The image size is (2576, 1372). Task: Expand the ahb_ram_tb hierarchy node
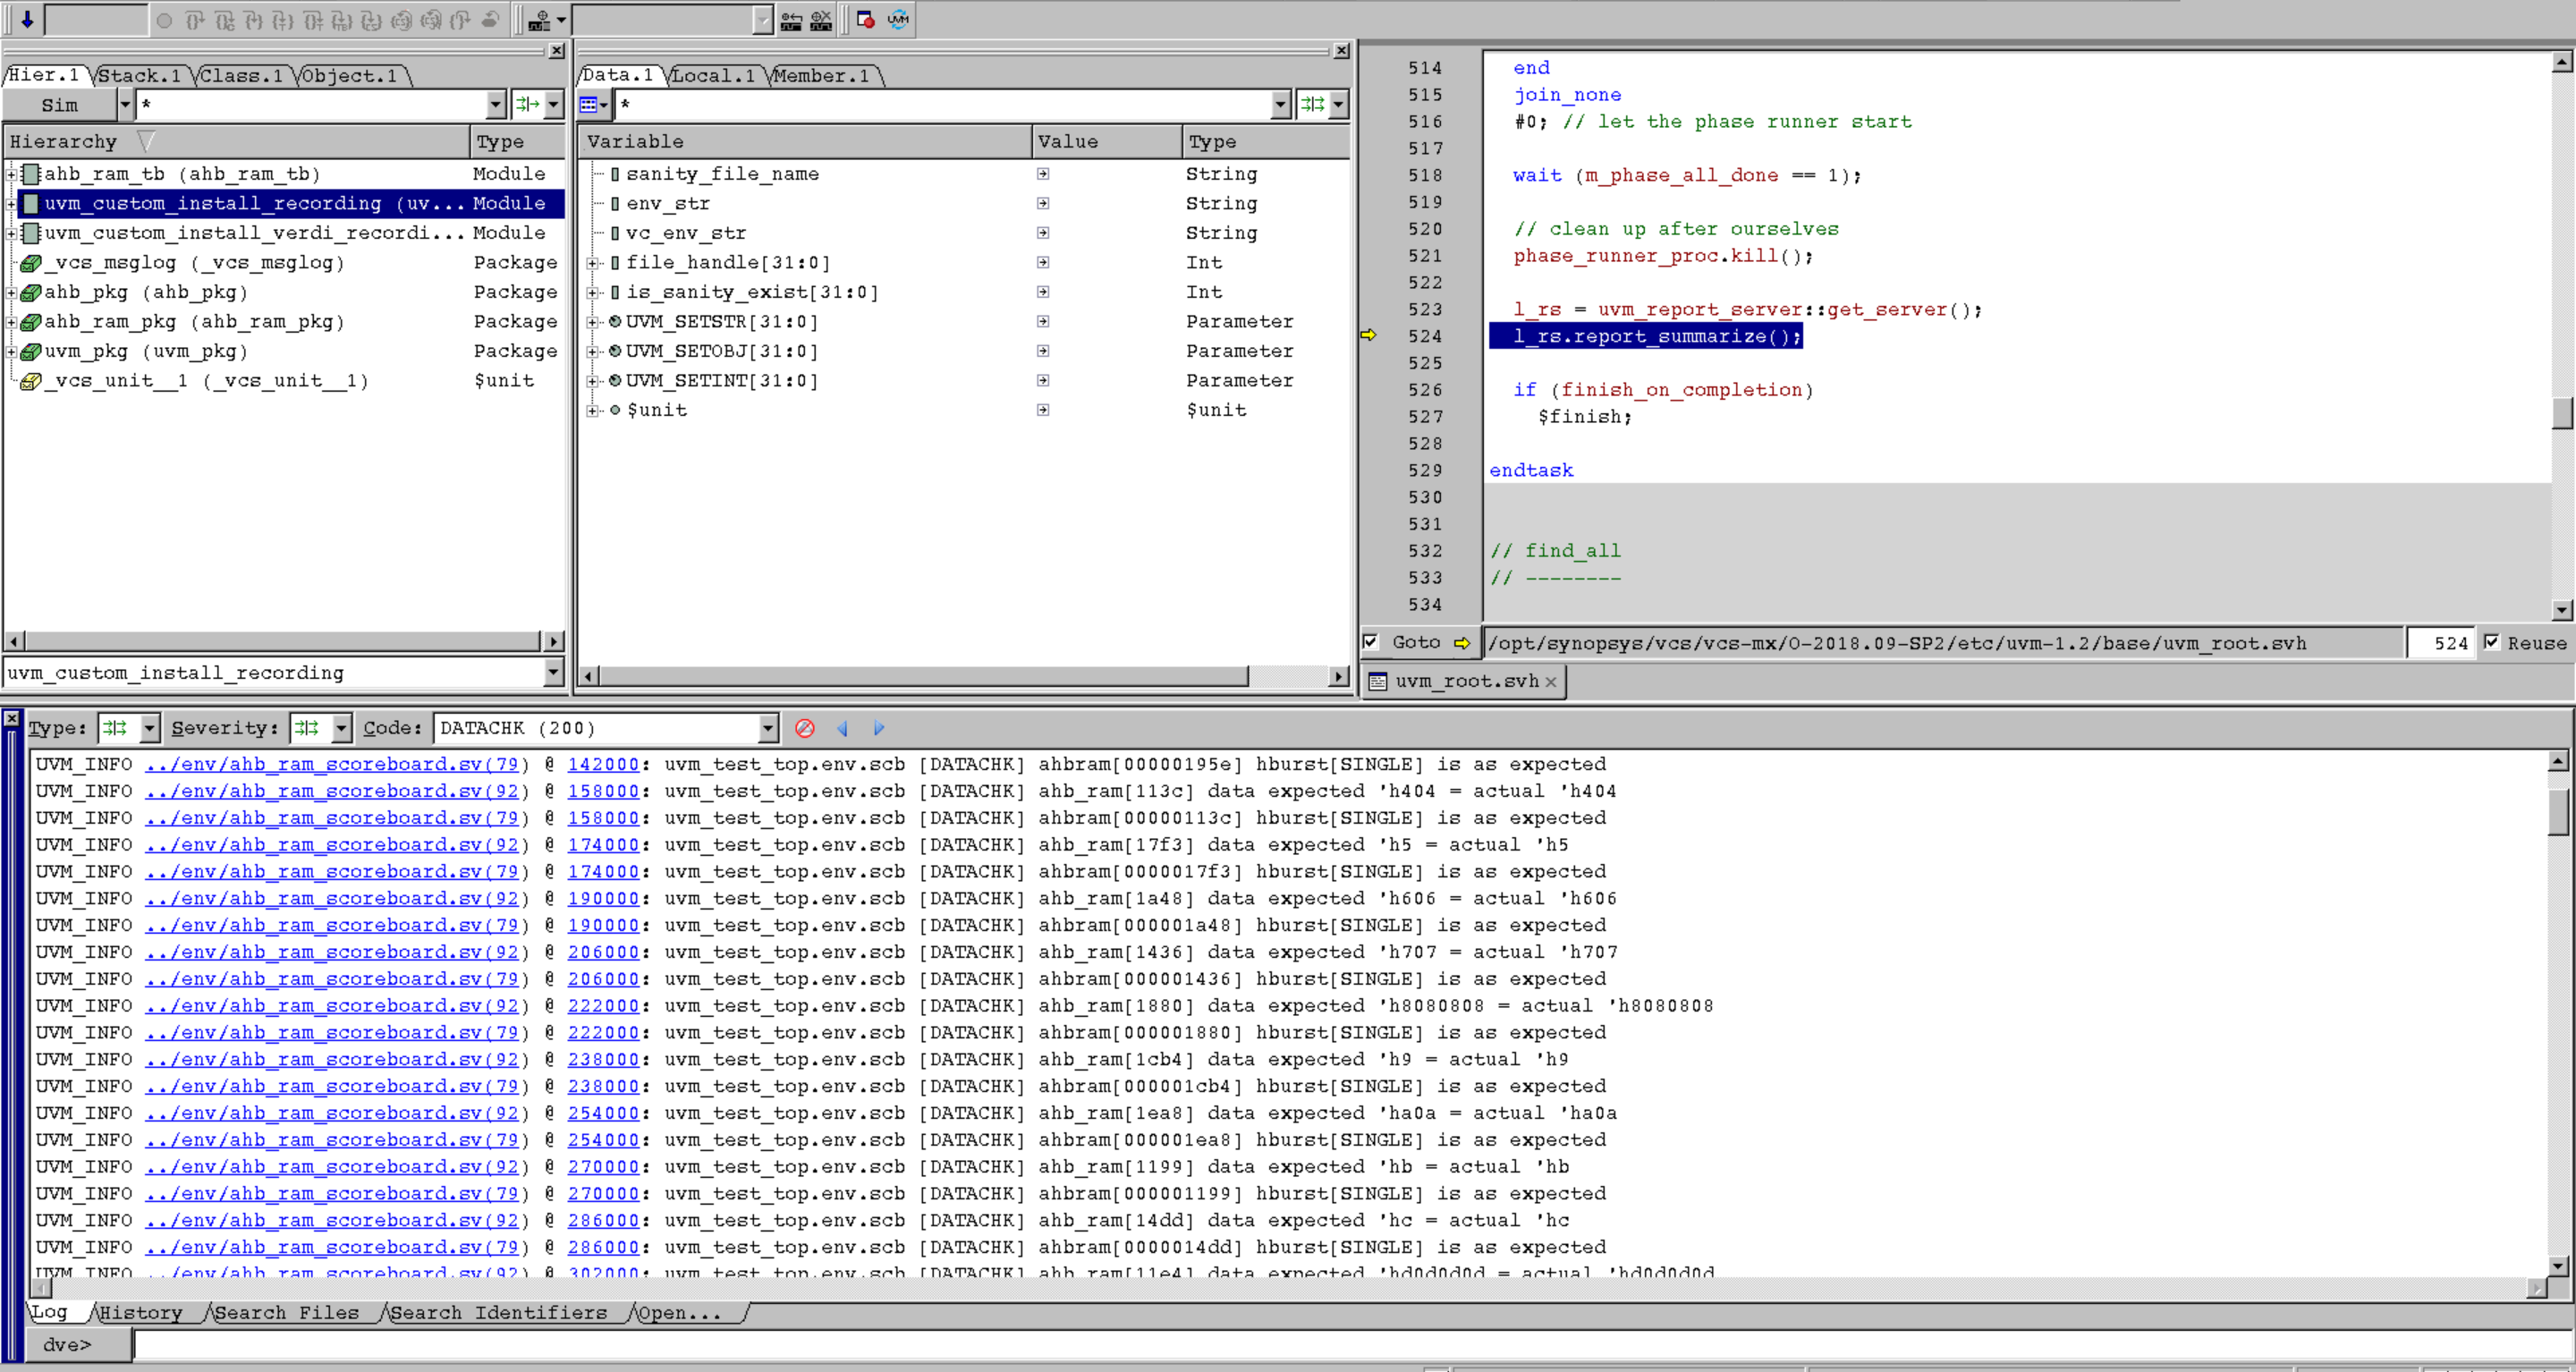(11, 174)
